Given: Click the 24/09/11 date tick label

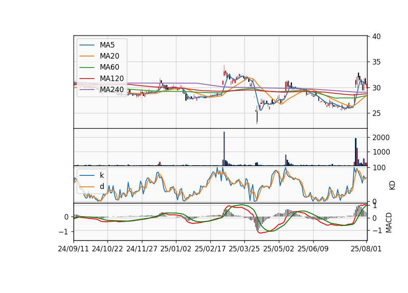Looking at the screenshot, I should click(x=74, y=249).
